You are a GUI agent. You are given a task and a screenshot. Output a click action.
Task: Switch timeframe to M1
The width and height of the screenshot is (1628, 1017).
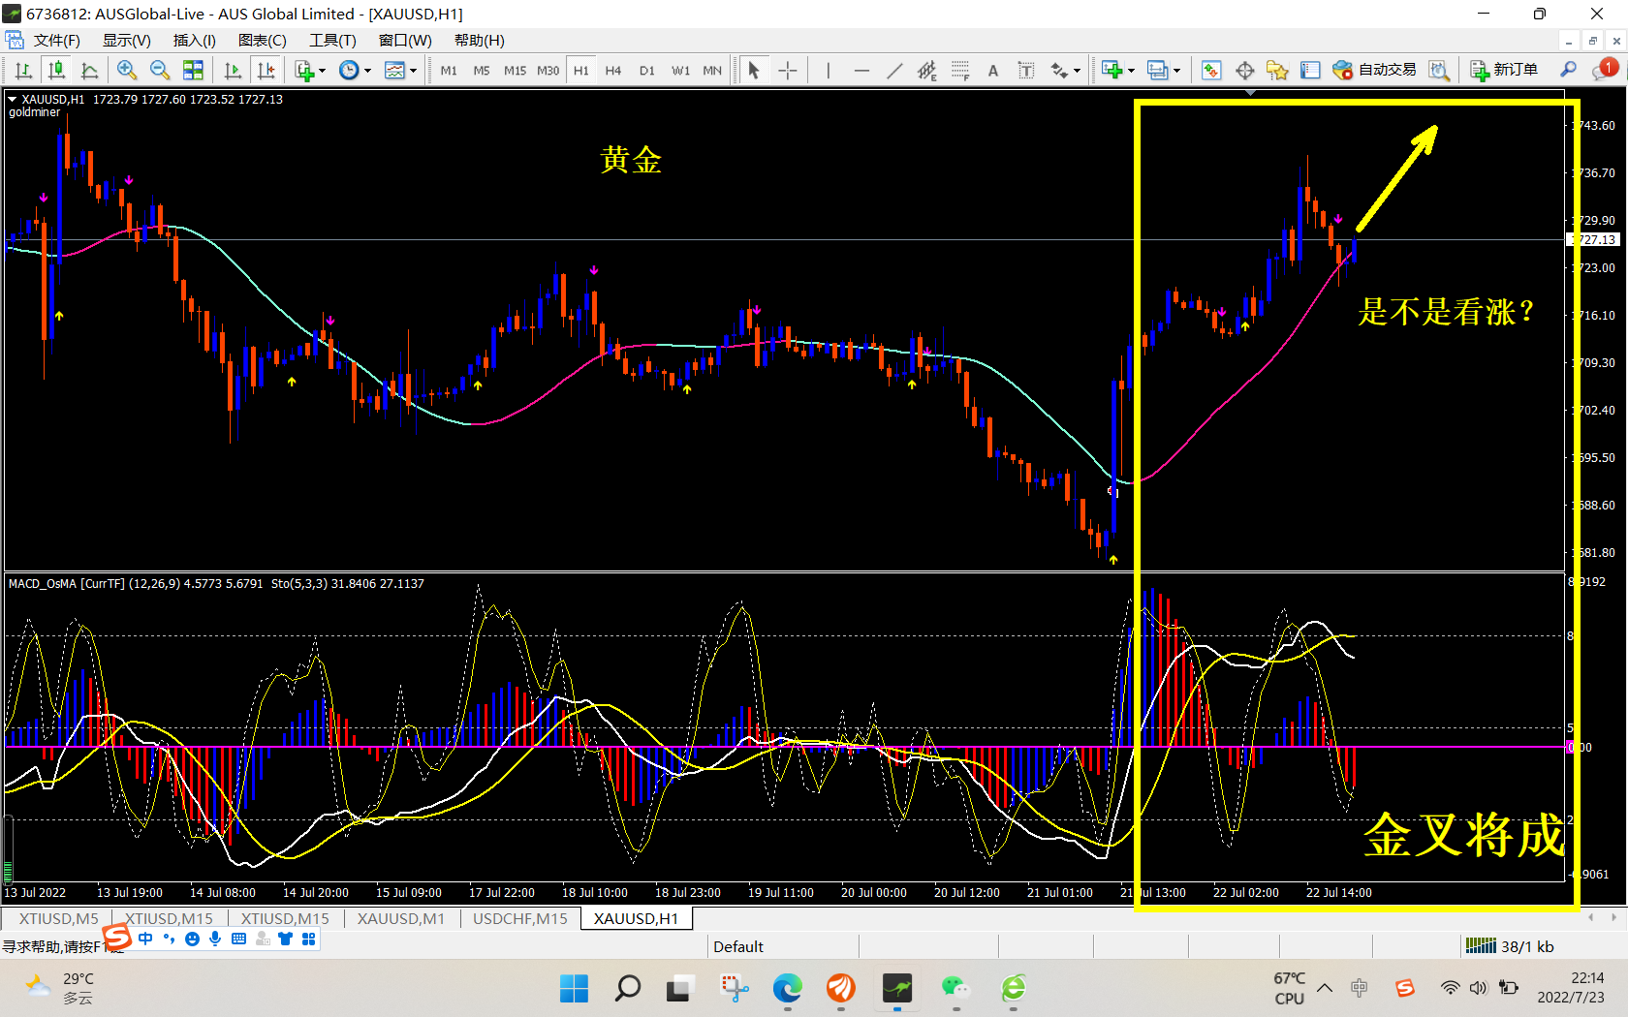(x=449, y=71)
